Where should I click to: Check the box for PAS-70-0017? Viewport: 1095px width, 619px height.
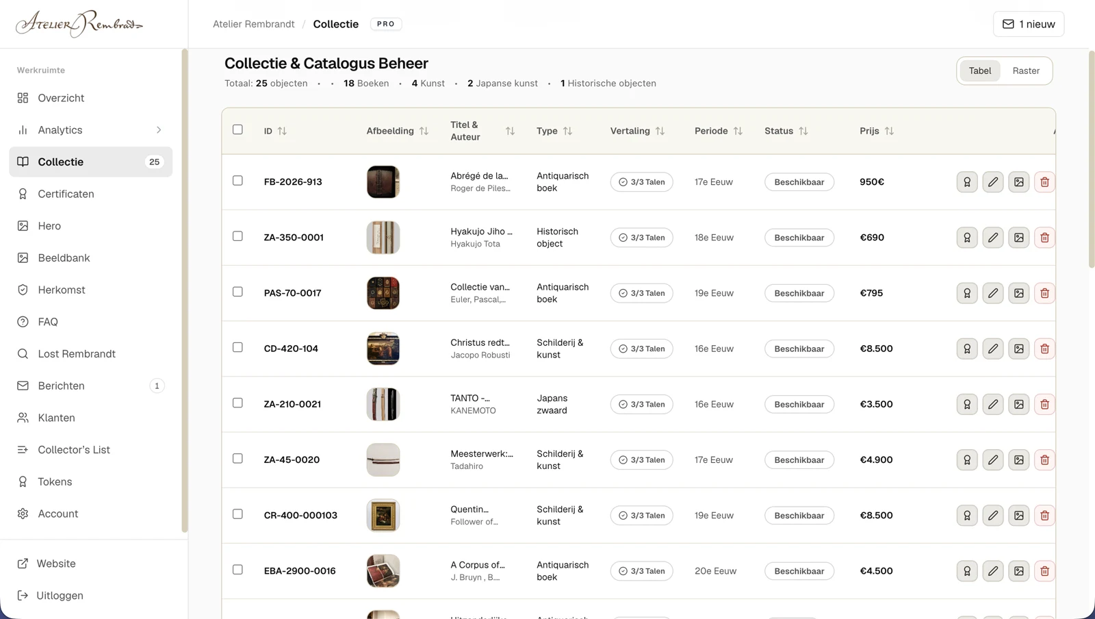(237, 292)
